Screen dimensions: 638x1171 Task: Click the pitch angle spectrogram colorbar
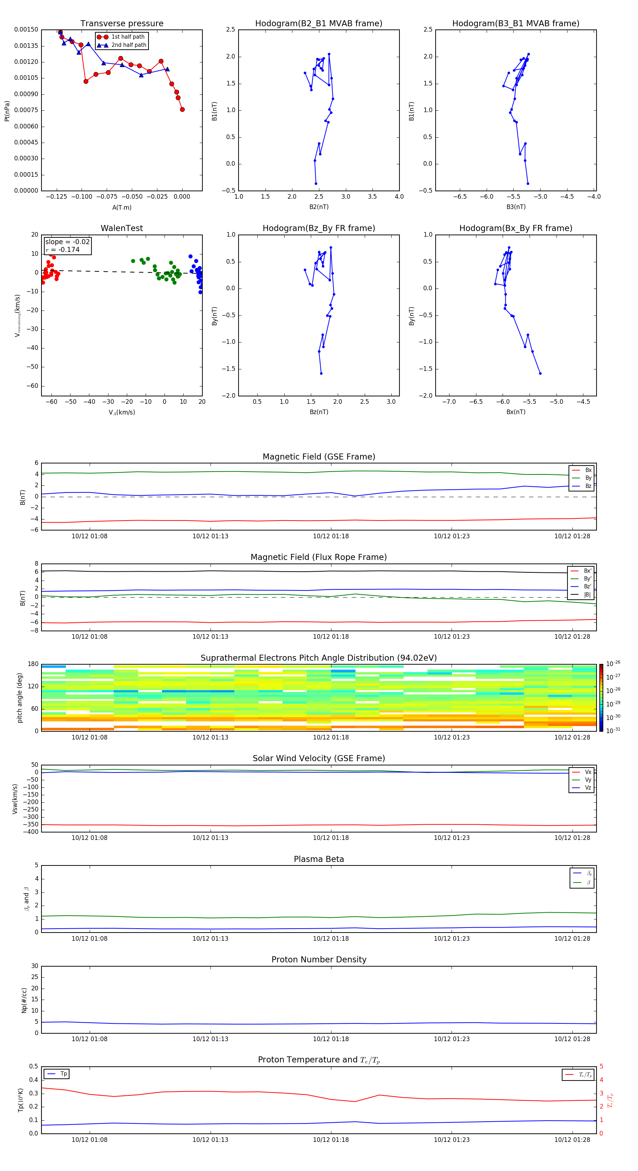601,698
